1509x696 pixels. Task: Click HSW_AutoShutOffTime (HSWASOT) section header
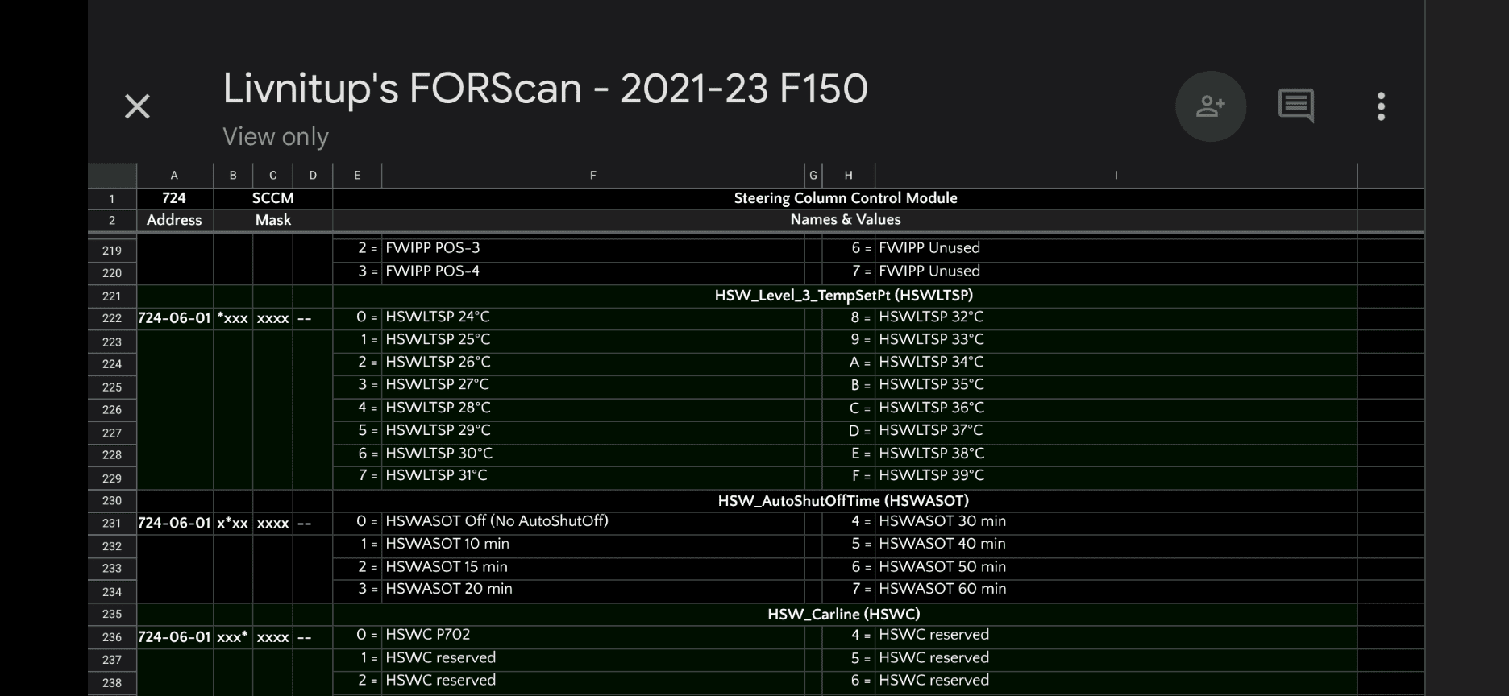pos(844,501)
